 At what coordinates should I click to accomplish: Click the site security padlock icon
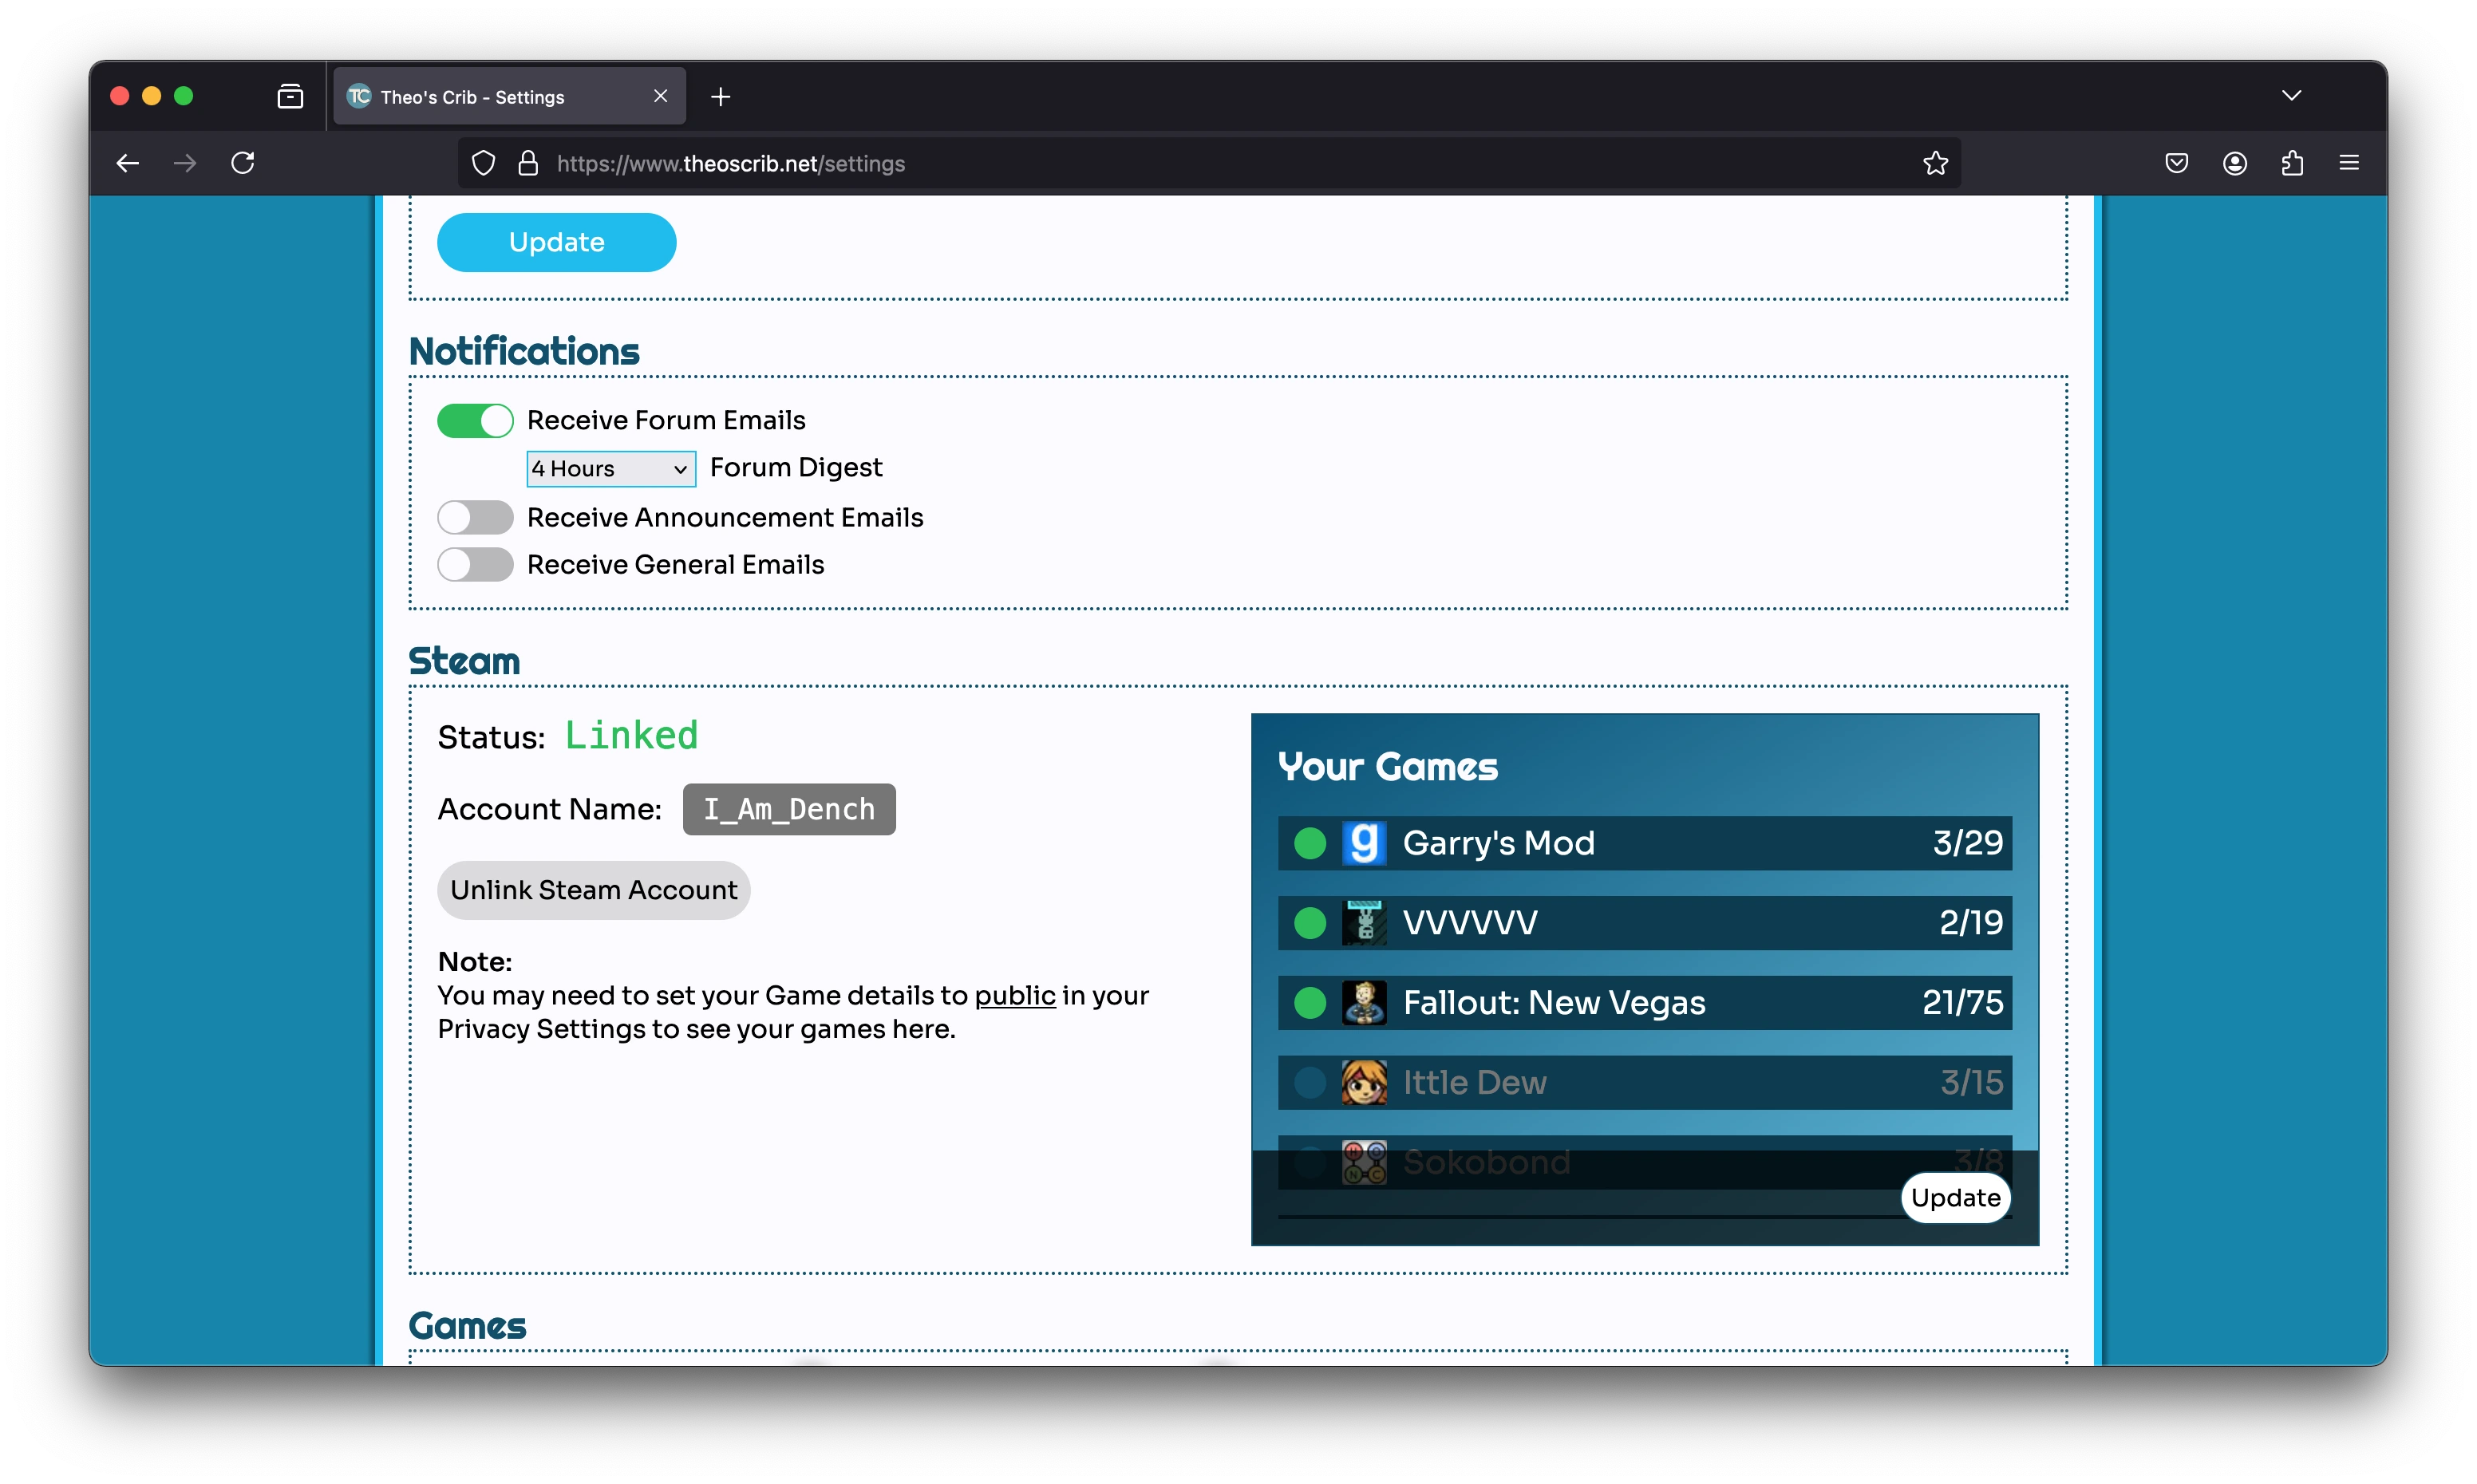click(x=528, y=163)
